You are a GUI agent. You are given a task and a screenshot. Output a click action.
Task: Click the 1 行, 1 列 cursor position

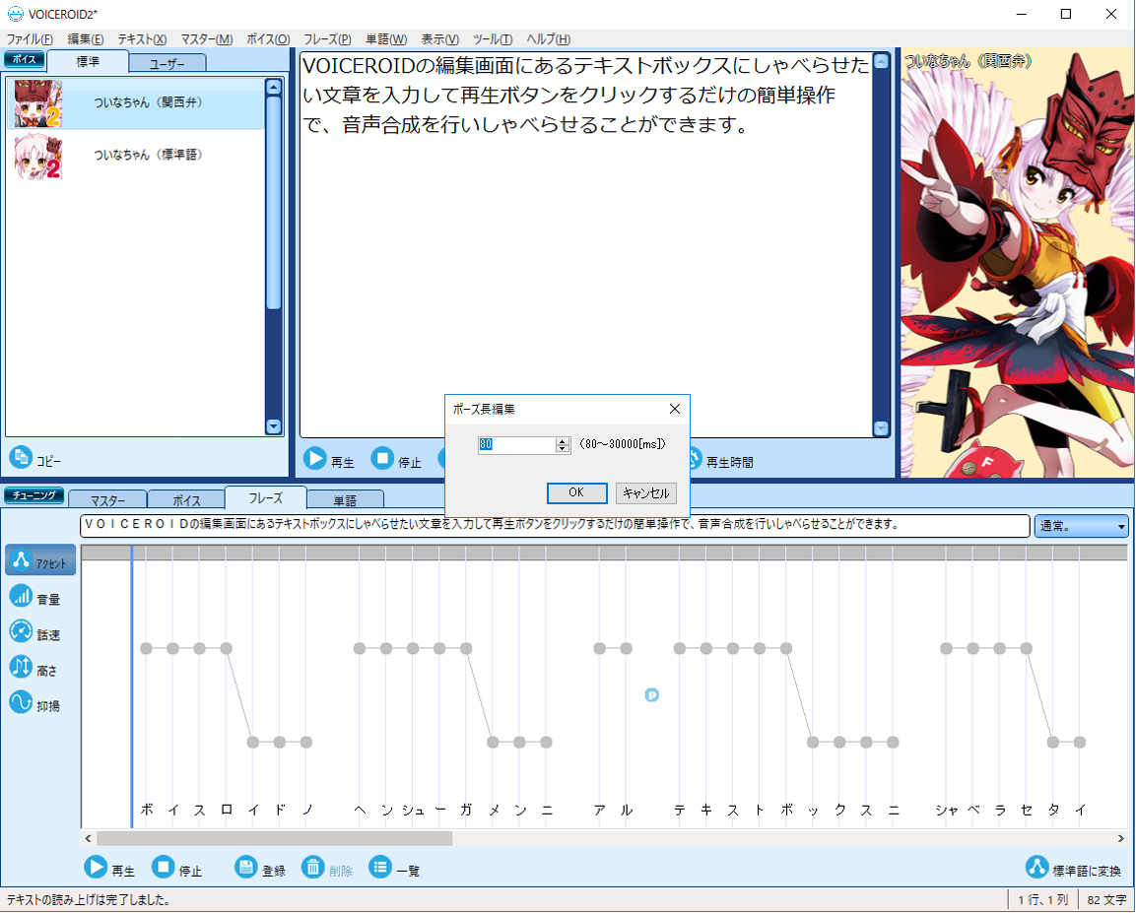pyautogui.click(x=1043, y=900)
